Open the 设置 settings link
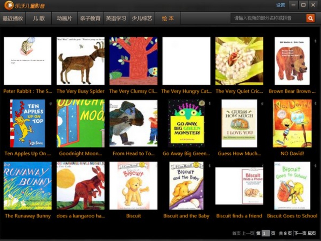Image resolution: width=321 pixels, height=241 pixels. click(280, 5)
